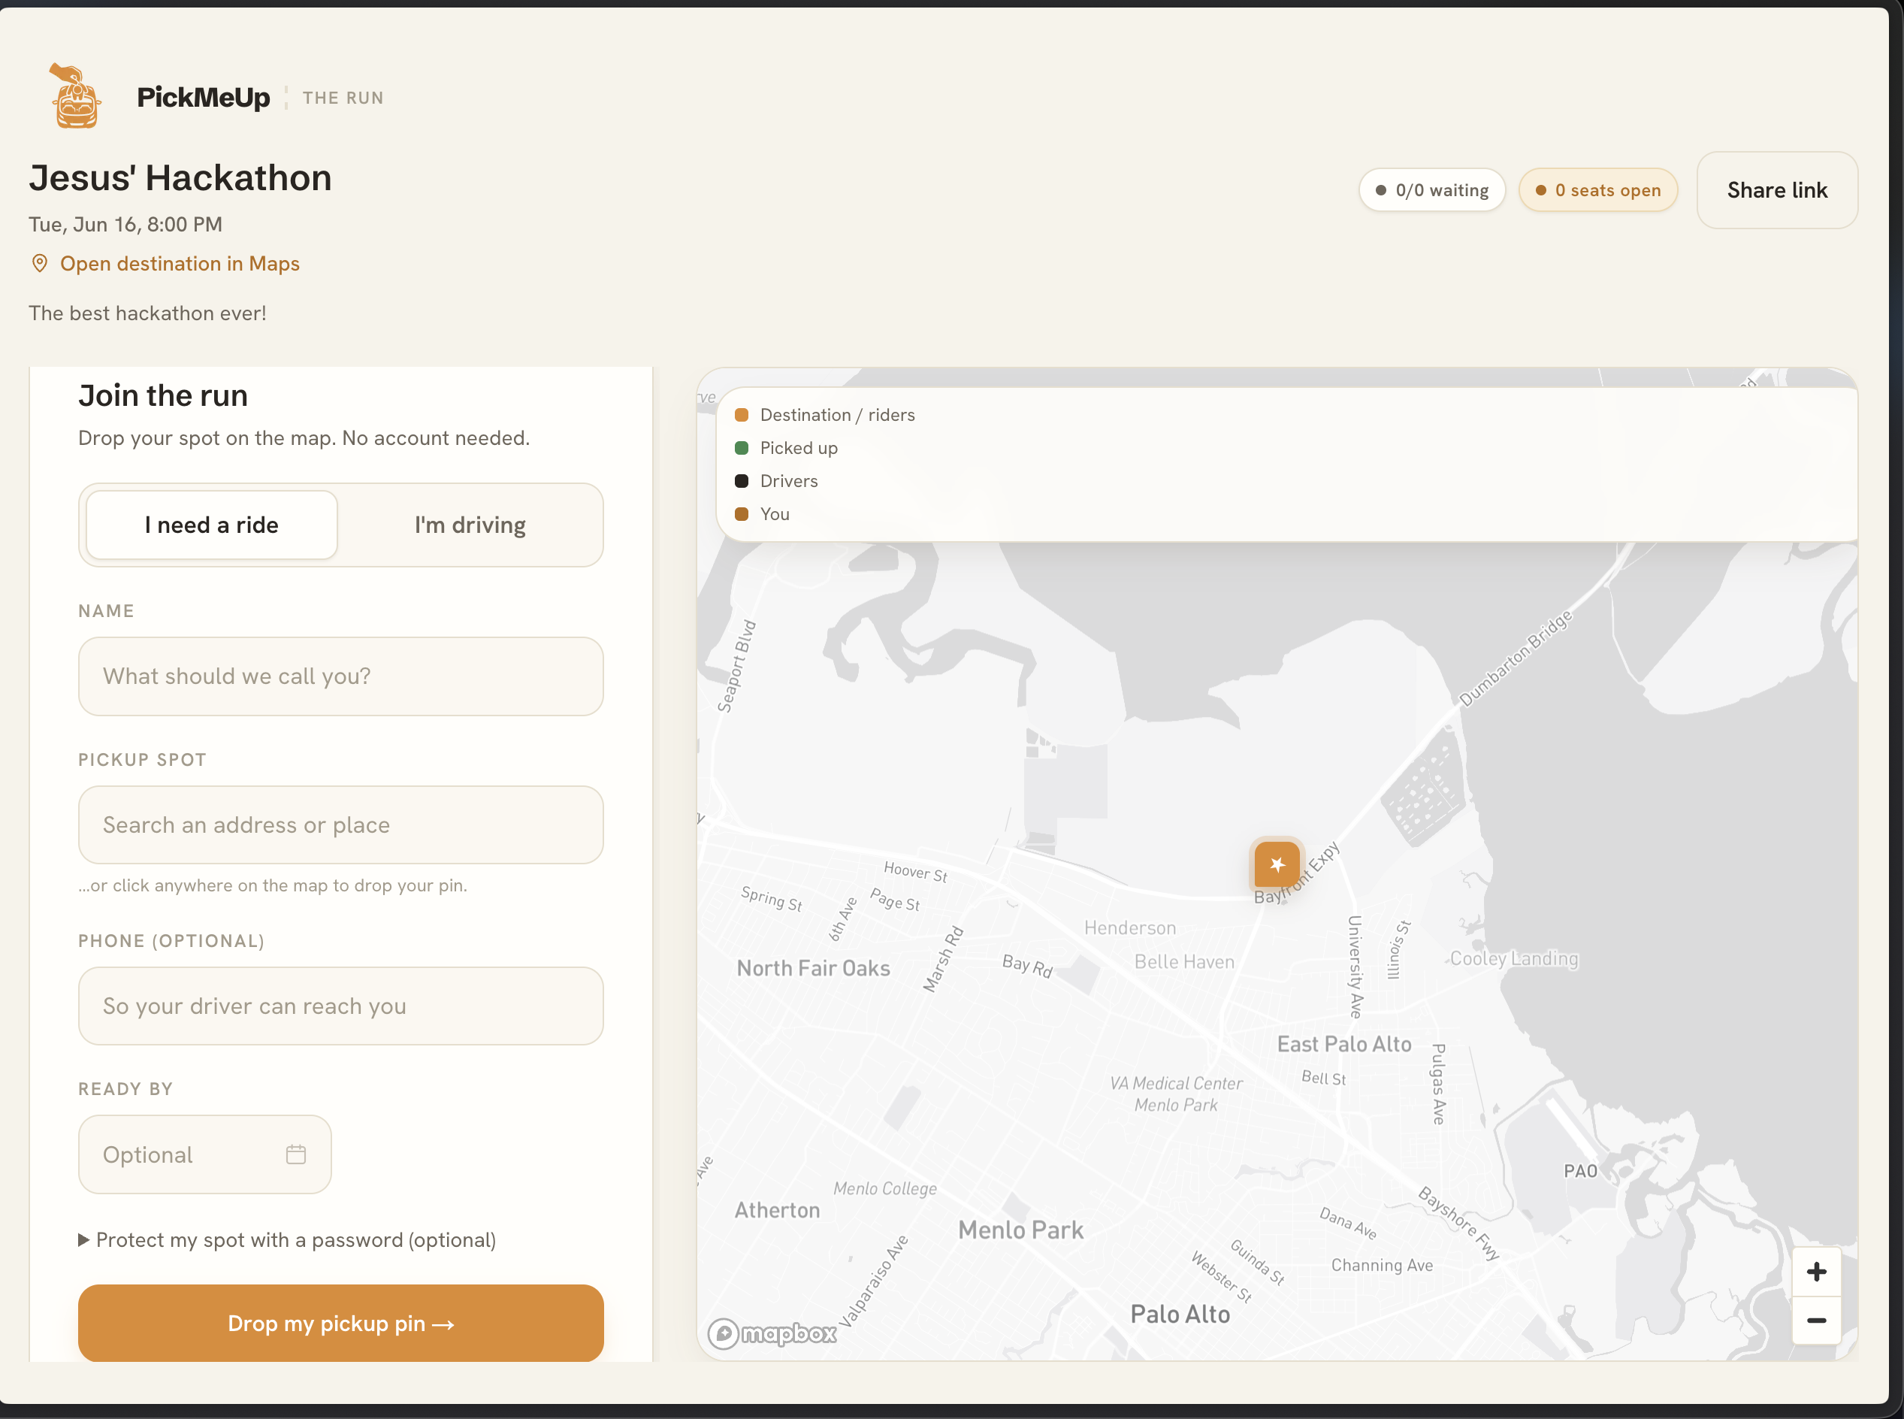Click the calendar icon in Ready By field
The height and width of the screenshot is (1419, 1904).
pos(296,1154)
